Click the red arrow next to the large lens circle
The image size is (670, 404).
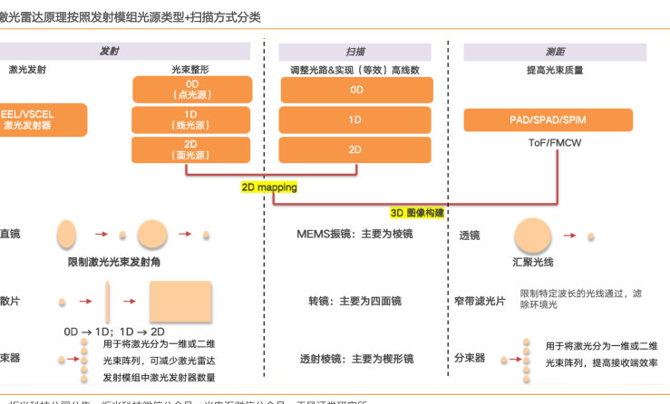[x=571, y=236]
